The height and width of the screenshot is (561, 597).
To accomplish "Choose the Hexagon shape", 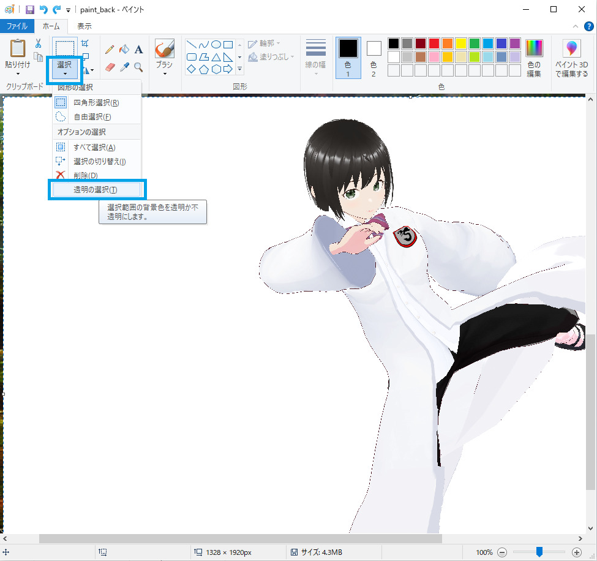I will pos(216,69).
